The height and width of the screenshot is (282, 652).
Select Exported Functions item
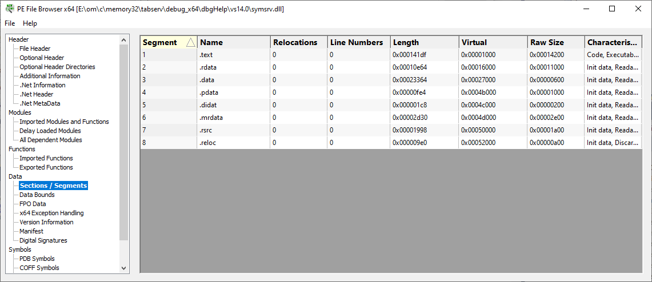click(46, 167)
